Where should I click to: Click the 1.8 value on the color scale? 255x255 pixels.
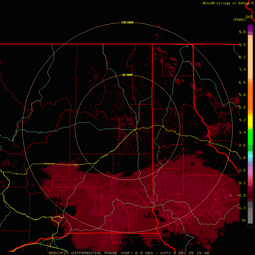(242, 158)
